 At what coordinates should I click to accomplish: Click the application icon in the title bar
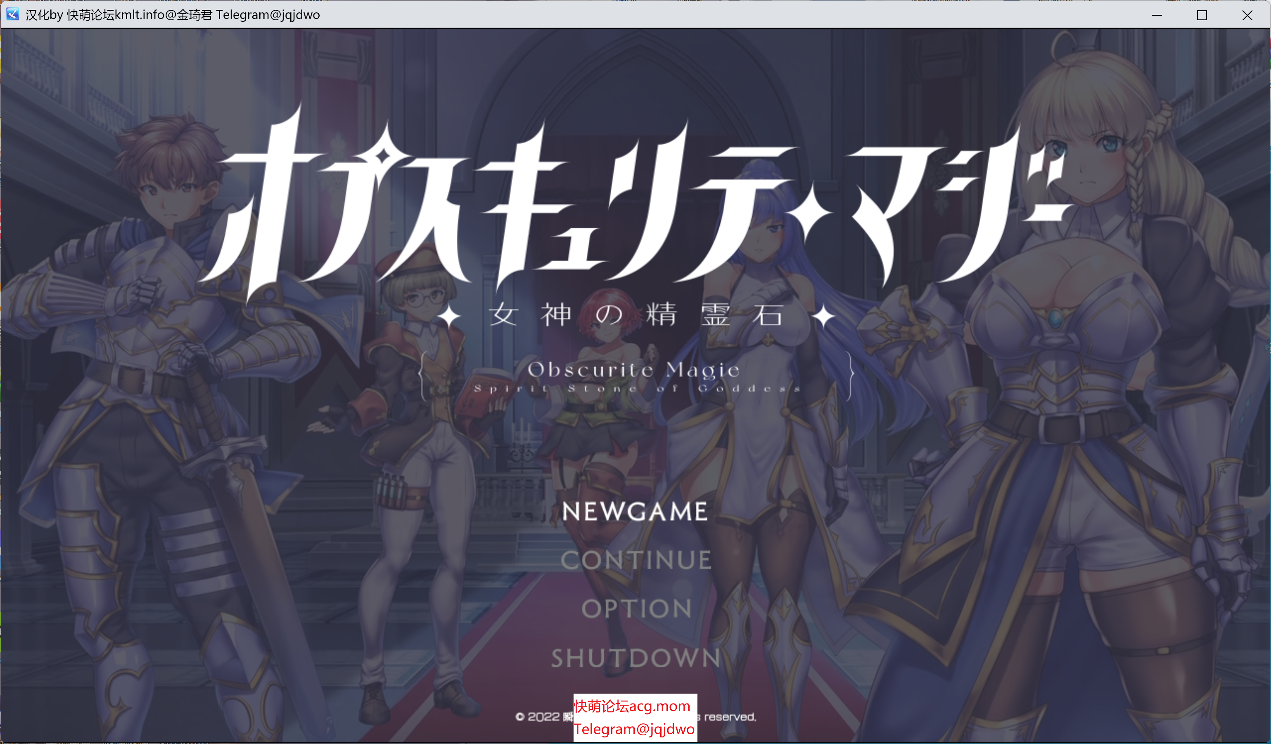(12, 14)
